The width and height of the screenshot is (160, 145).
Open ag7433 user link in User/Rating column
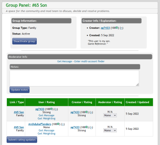tap(40, 109)
